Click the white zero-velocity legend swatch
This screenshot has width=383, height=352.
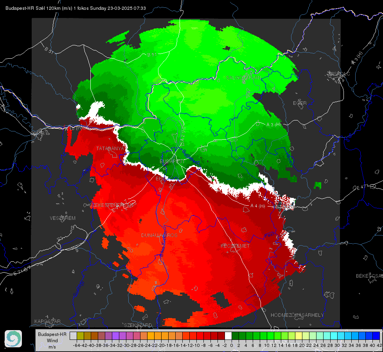click(x=228, y=336)
